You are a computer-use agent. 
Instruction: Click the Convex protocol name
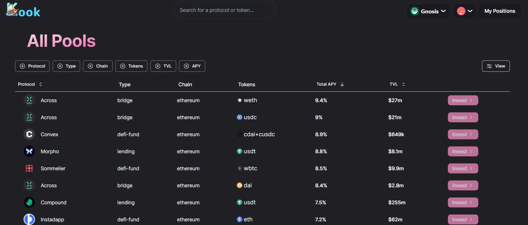pos(49,134)
